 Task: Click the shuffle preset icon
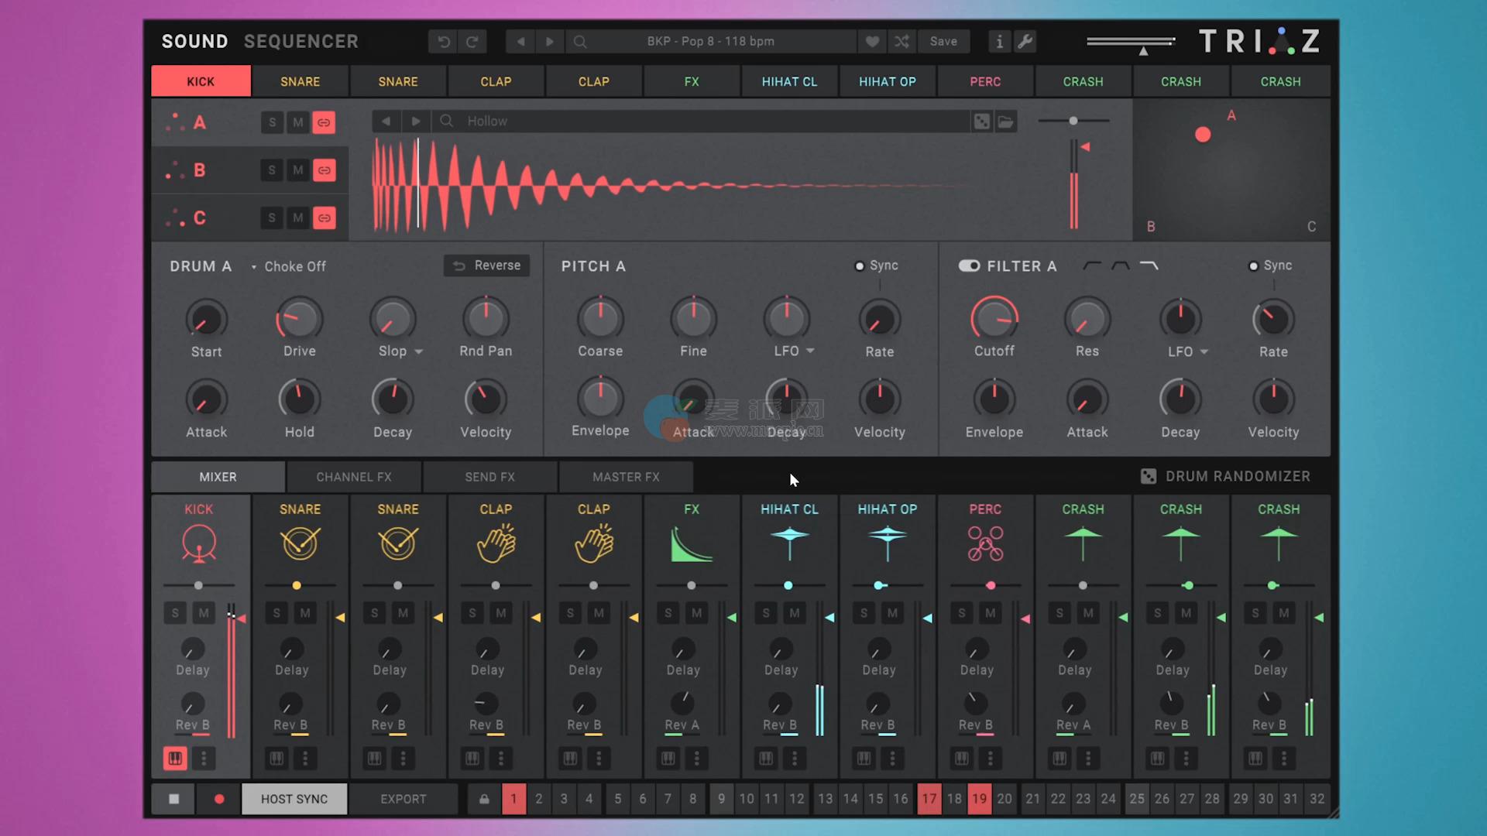point(902,42)
